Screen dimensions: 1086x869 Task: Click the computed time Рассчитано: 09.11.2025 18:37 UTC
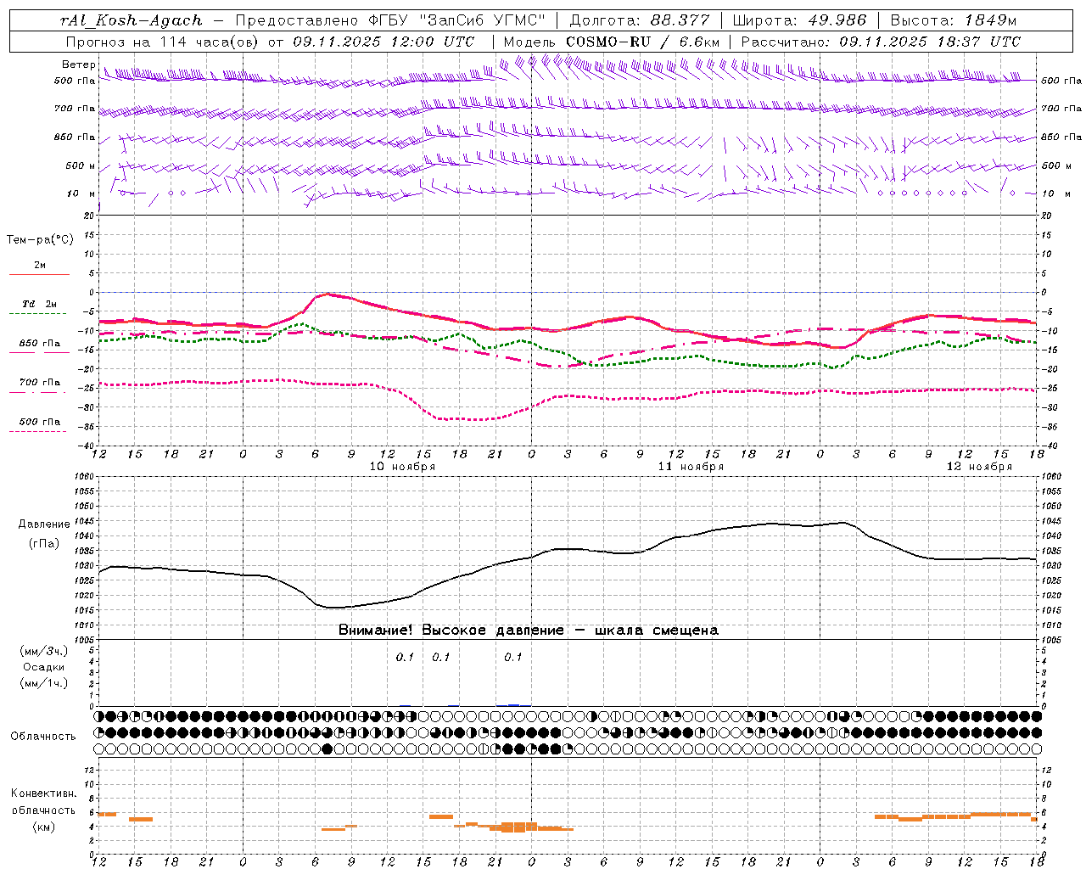click(881, 42)
